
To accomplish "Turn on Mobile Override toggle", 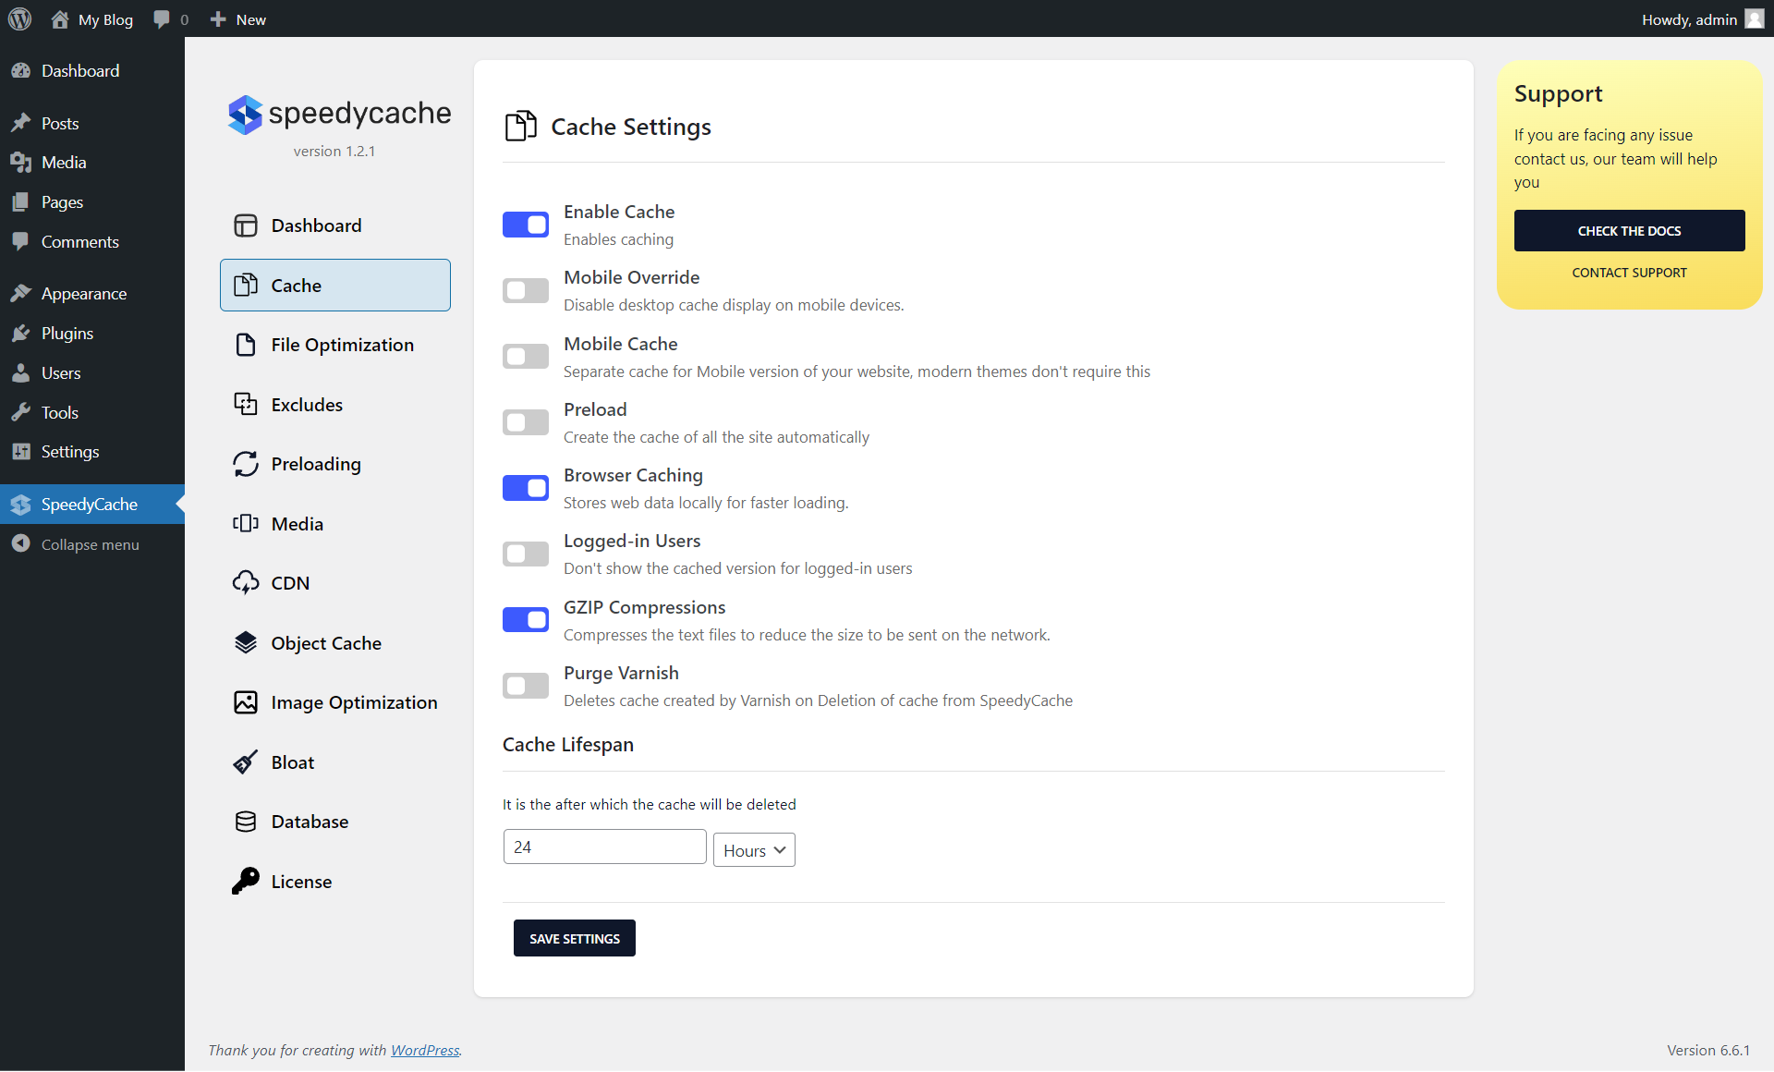I will [526, 291].
